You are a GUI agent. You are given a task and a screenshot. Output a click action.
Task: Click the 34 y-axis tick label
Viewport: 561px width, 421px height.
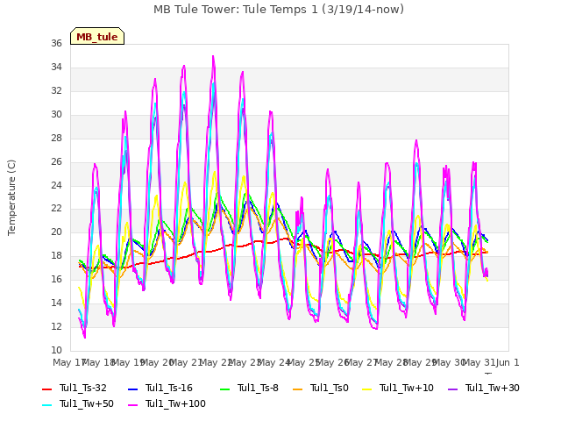point(56,67)
